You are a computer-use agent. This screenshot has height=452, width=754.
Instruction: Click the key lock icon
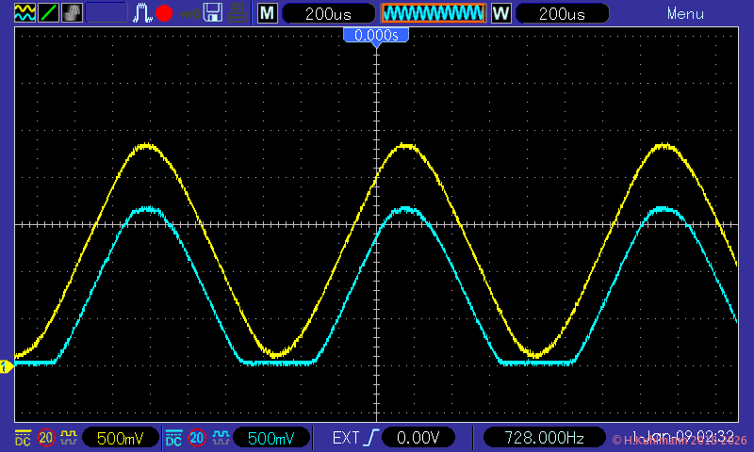[x=189, y=13]
